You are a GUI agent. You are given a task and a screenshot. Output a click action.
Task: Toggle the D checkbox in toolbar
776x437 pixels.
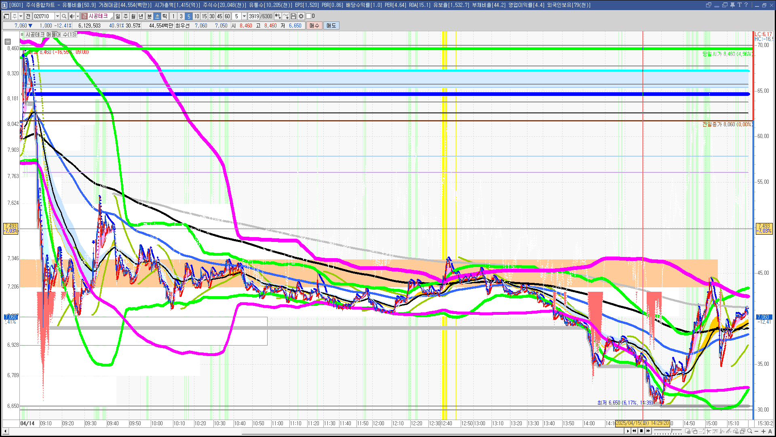(309, 16)
